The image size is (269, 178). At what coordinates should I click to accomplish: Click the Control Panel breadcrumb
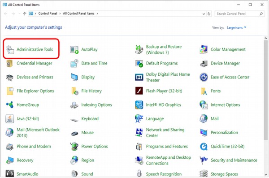[x=48, y=13]
